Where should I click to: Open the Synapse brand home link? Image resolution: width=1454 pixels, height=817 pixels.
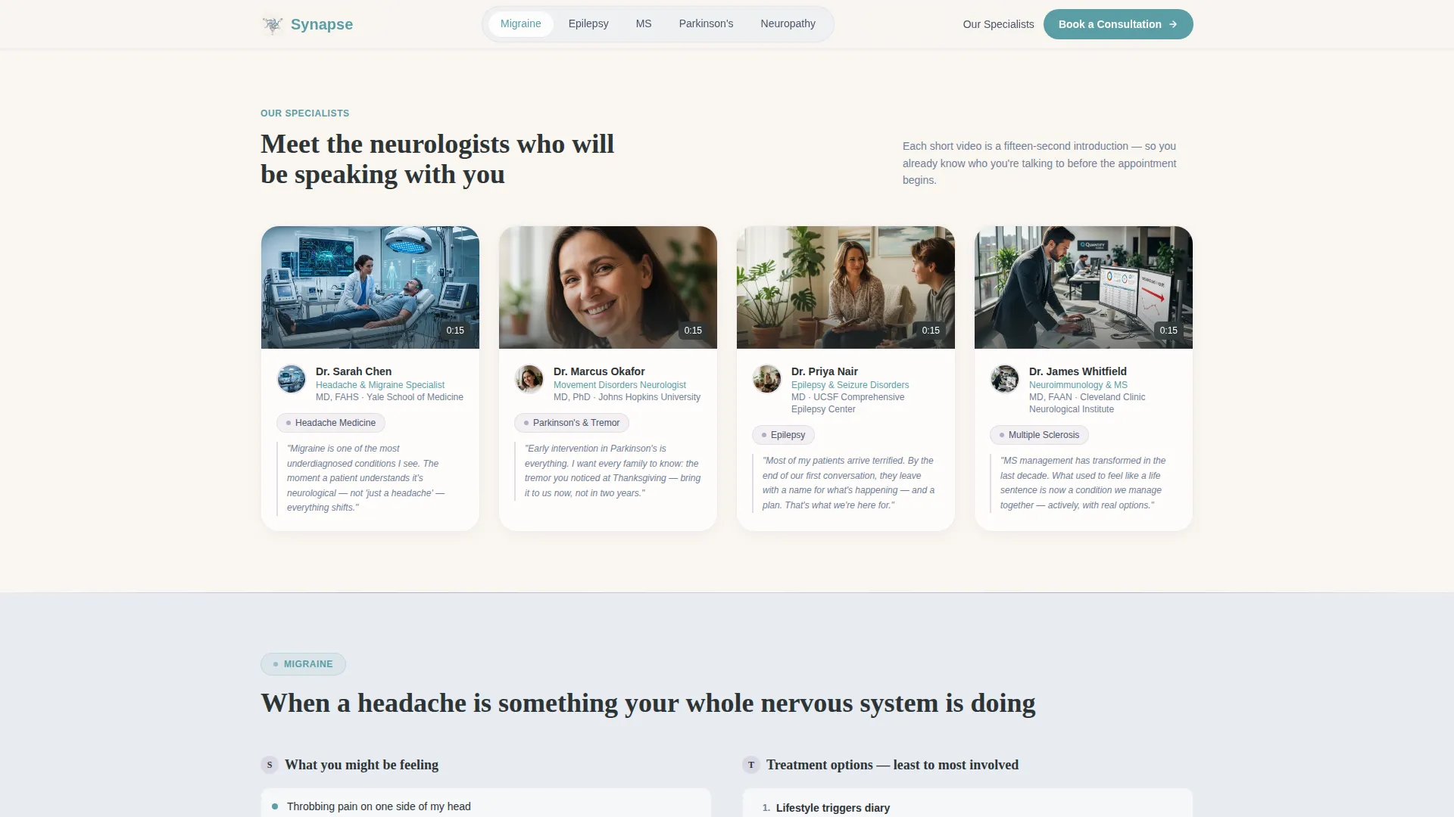(307, 24)
